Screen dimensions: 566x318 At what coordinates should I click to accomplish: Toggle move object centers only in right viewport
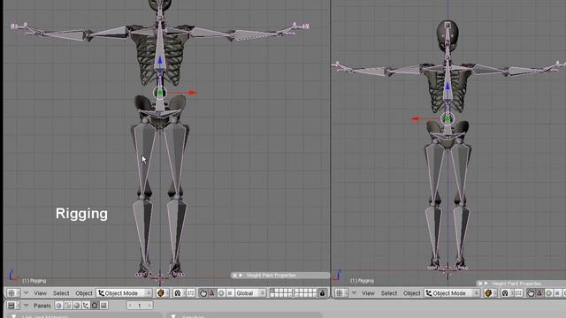518,293
